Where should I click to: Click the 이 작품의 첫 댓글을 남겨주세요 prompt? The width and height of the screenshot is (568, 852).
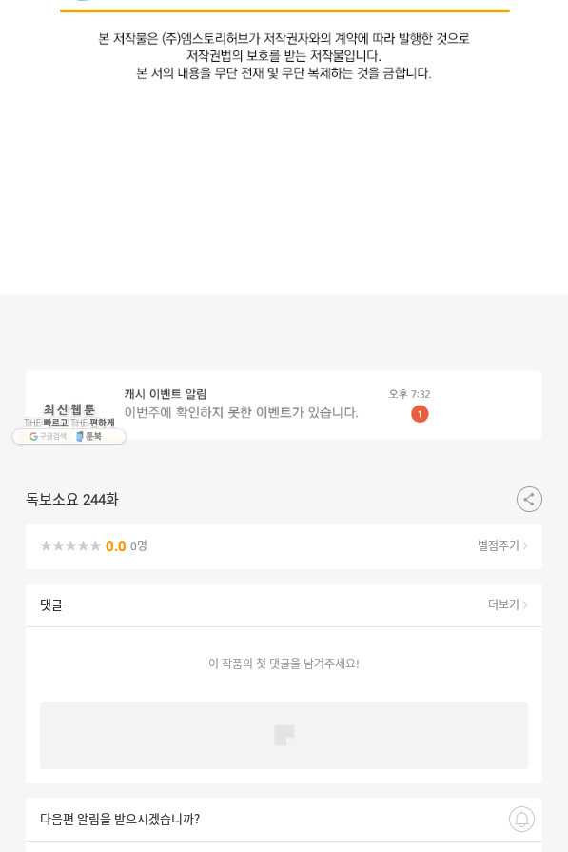tap(284, 663)
